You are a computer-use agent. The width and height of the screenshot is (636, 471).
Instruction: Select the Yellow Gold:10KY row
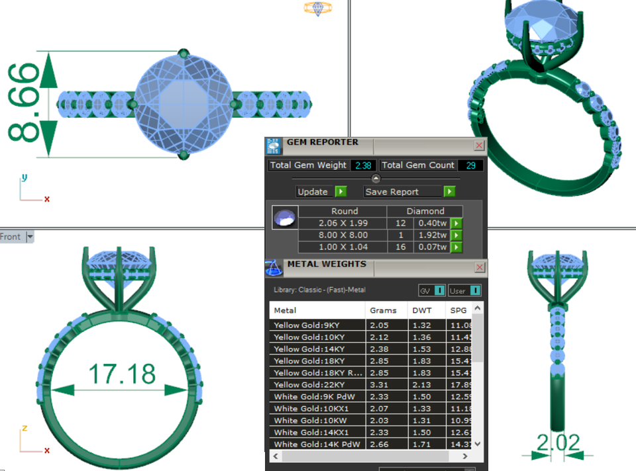(370, 337)
